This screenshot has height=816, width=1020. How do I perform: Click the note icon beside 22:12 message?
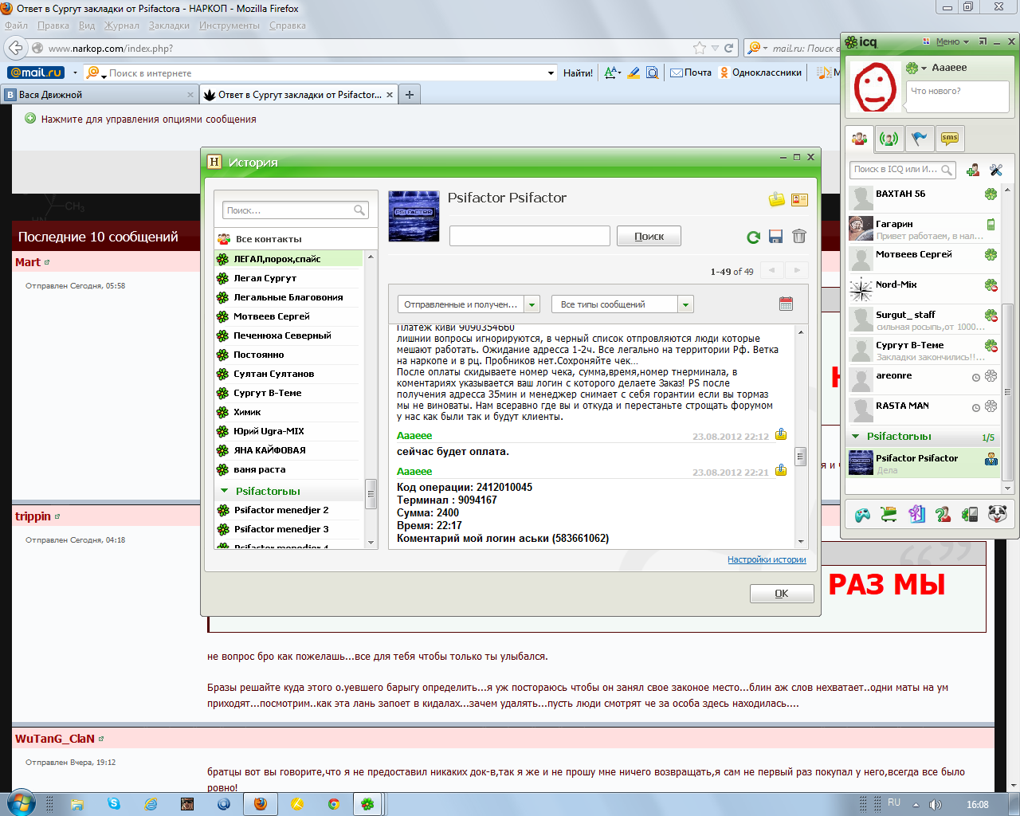(781, 434)
